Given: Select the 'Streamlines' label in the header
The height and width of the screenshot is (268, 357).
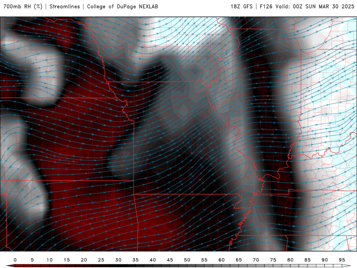Looking at the screenshot, I should [65, 7].
